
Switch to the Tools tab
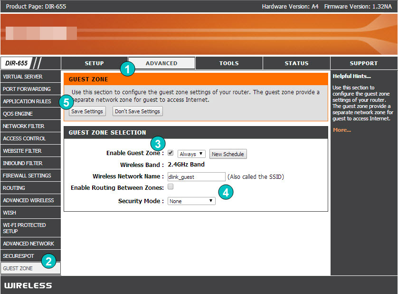pos(229,63)
